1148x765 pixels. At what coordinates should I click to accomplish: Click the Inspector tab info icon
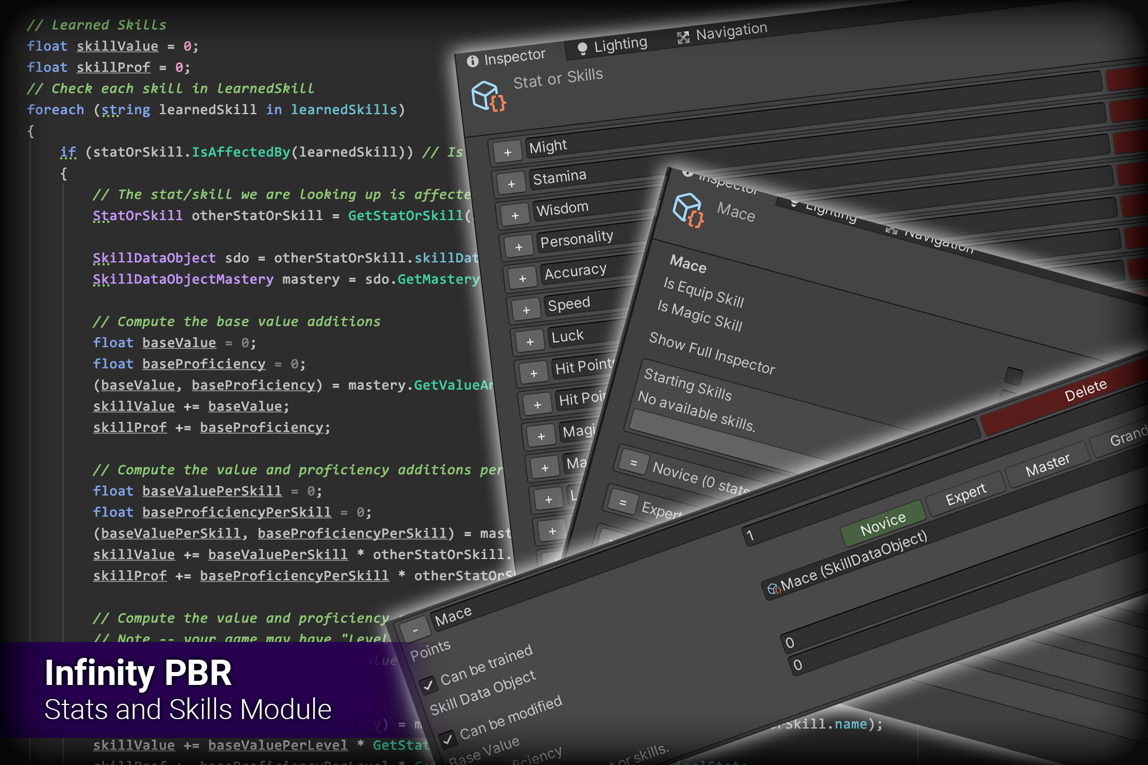click(472, 61)
